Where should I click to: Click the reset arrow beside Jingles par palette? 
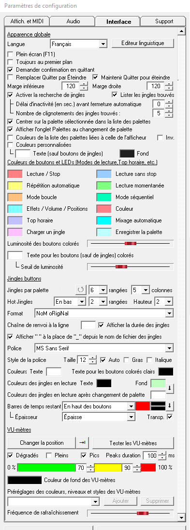pyautogui.click(x=80, y=290)
